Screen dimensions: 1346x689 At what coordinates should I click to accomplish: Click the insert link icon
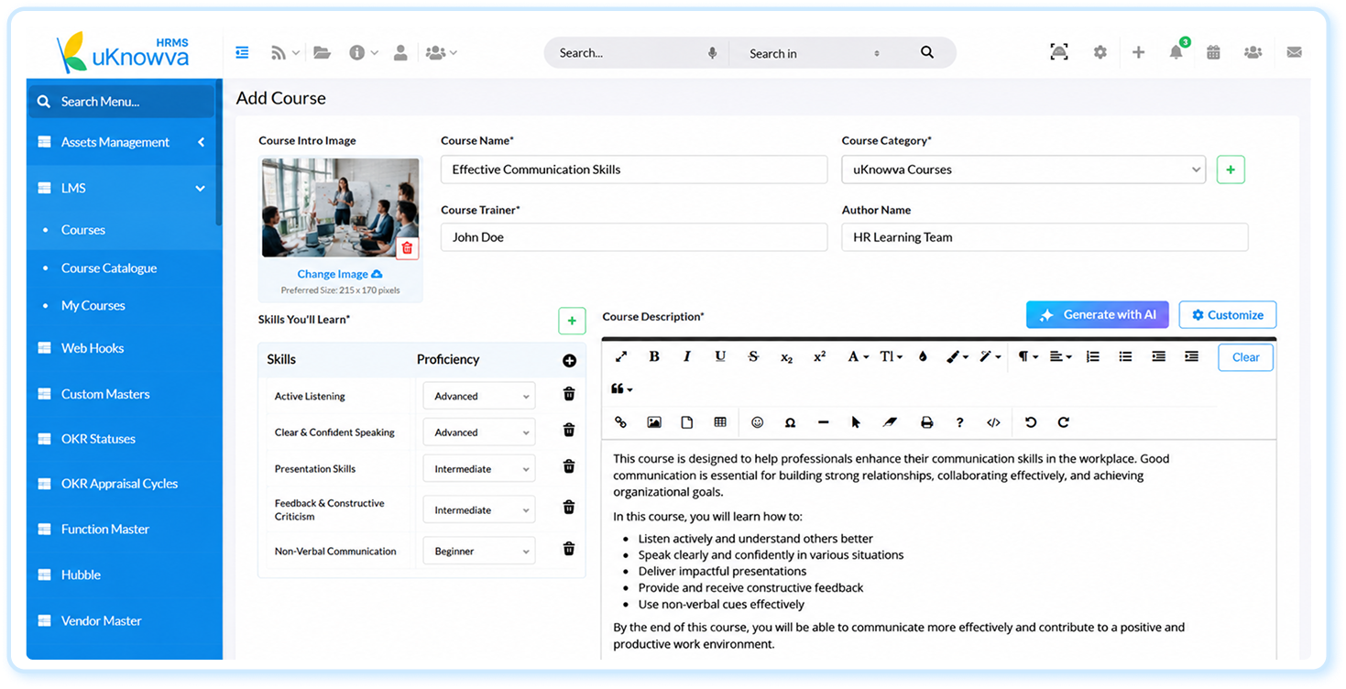click(620, 422)
